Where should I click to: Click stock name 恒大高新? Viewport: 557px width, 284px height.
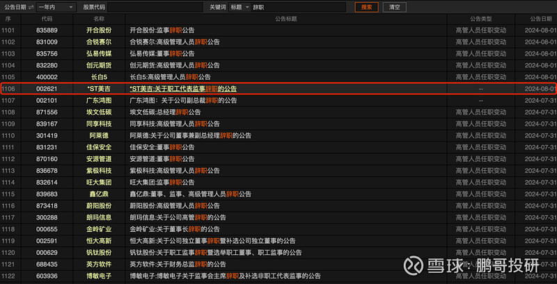point(99,241)
